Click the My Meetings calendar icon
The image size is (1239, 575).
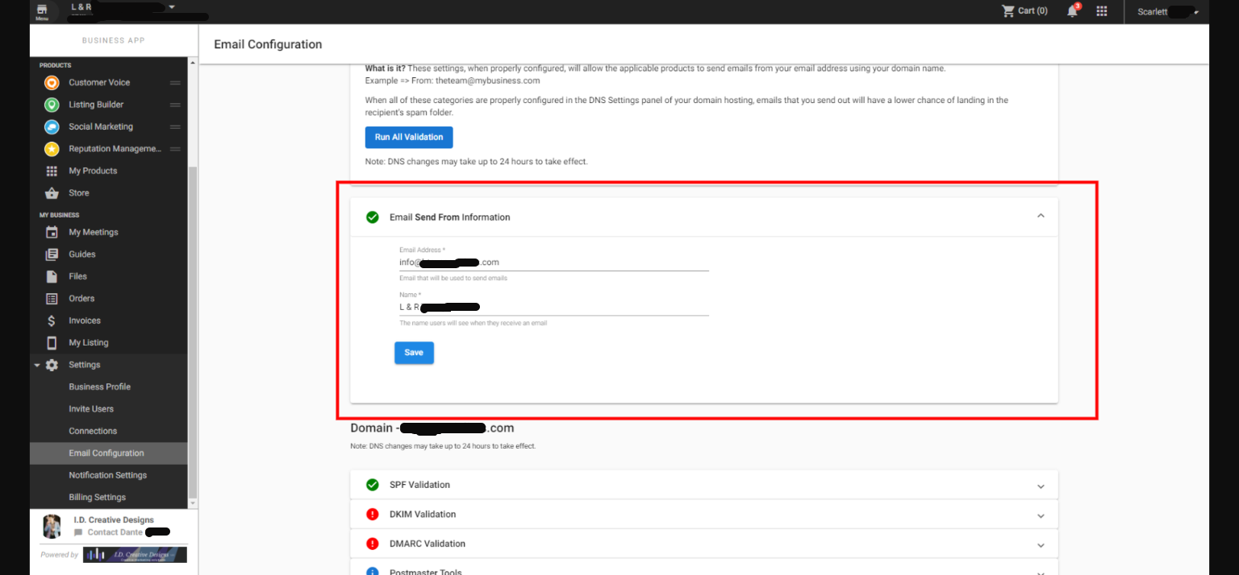52,232
